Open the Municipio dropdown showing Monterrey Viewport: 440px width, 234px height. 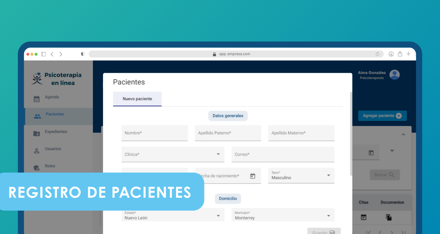pyautogui.click(x=328, y=216)
